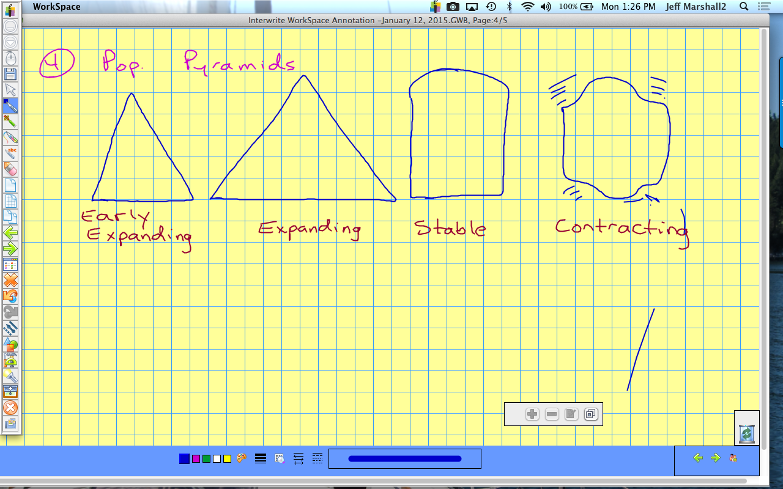The image size is (783, 489).
Task: Click the small icon beside the bottom-right page arrows
Action: [733, 458]
